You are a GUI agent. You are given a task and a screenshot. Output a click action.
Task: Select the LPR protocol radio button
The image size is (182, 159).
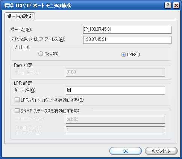tap(123, 55)
